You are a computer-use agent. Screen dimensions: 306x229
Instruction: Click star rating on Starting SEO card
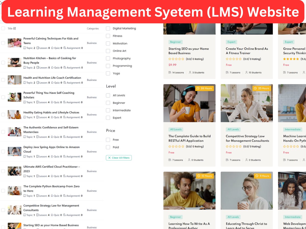coord(176,59)
